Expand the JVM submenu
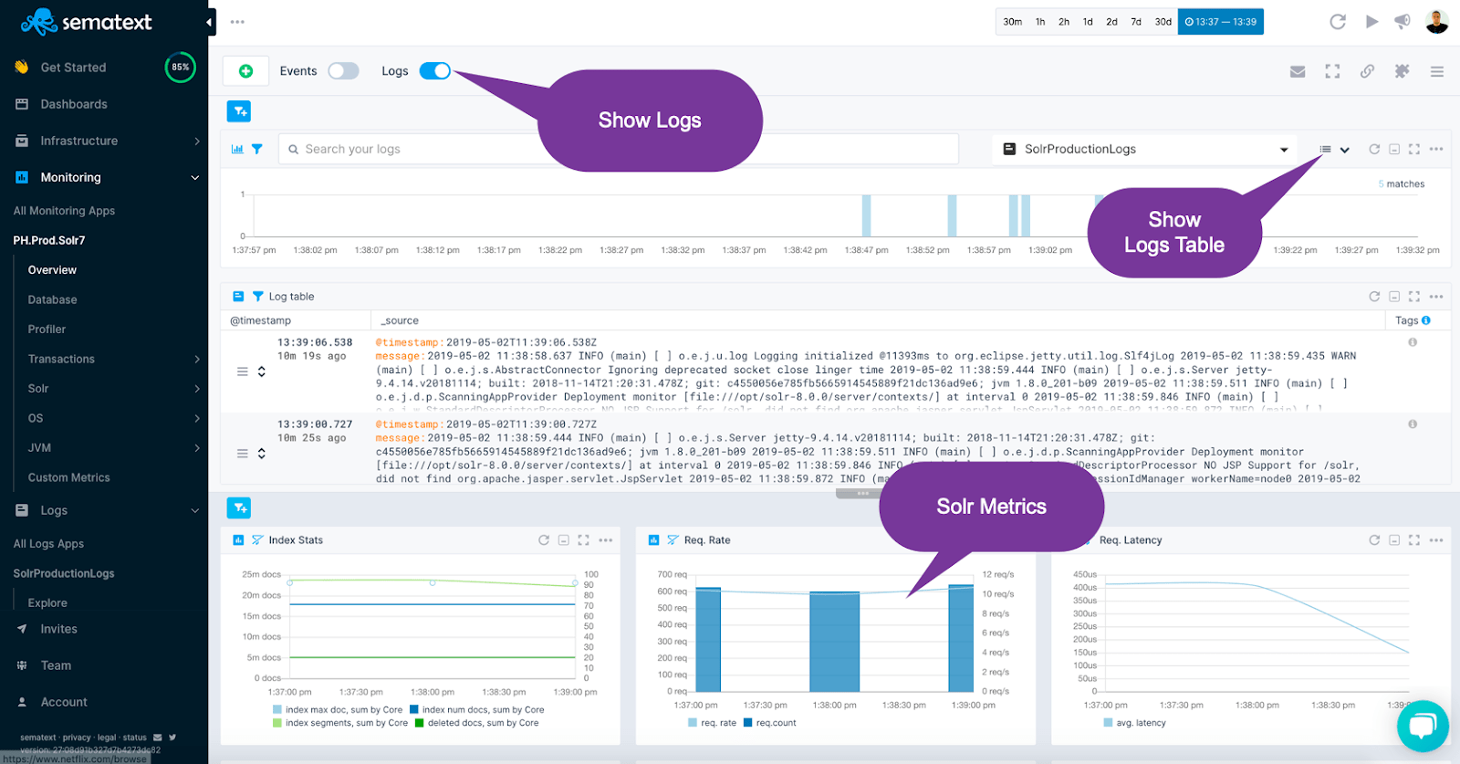The height and width of the screenshot is (764, 1460). 196,448
